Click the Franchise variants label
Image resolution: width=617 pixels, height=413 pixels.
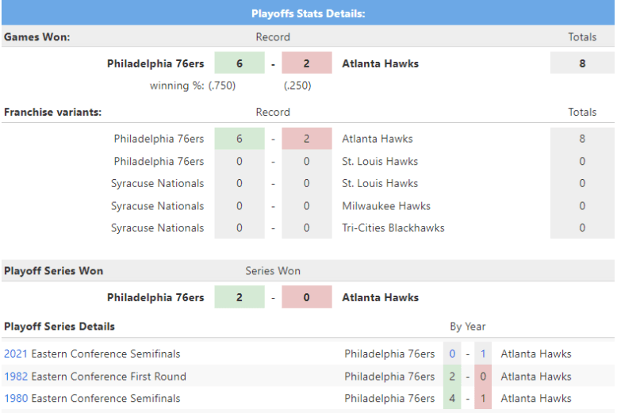(x=52, y=113)
